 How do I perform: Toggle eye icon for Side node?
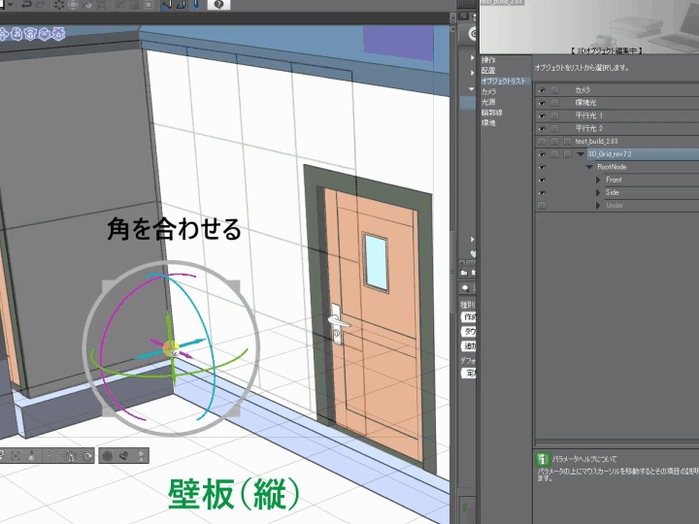pos(542,193)
